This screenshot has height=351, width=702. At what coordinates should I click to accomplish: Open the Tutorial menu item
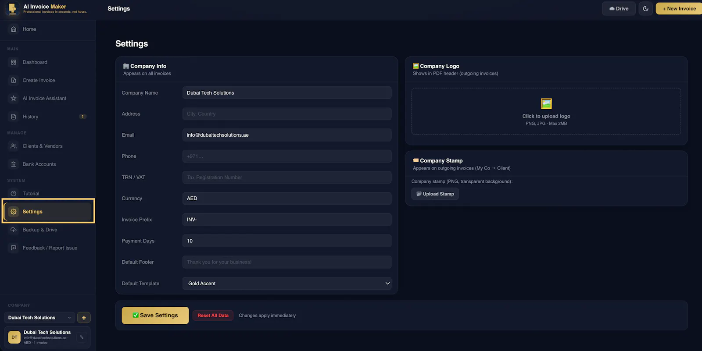(x=47, y=193)
